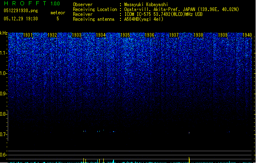Select the file name 0512291930.png
256x163 pixels.
(21, 11)
